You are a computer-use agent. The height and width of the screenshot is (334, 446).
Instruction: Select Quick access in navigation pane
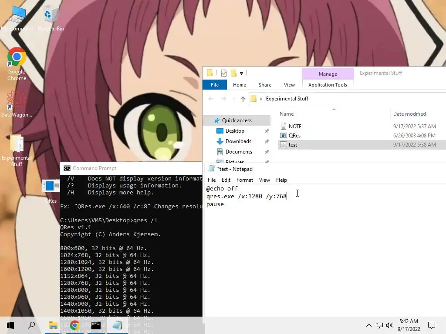click(x=237, y=120)
